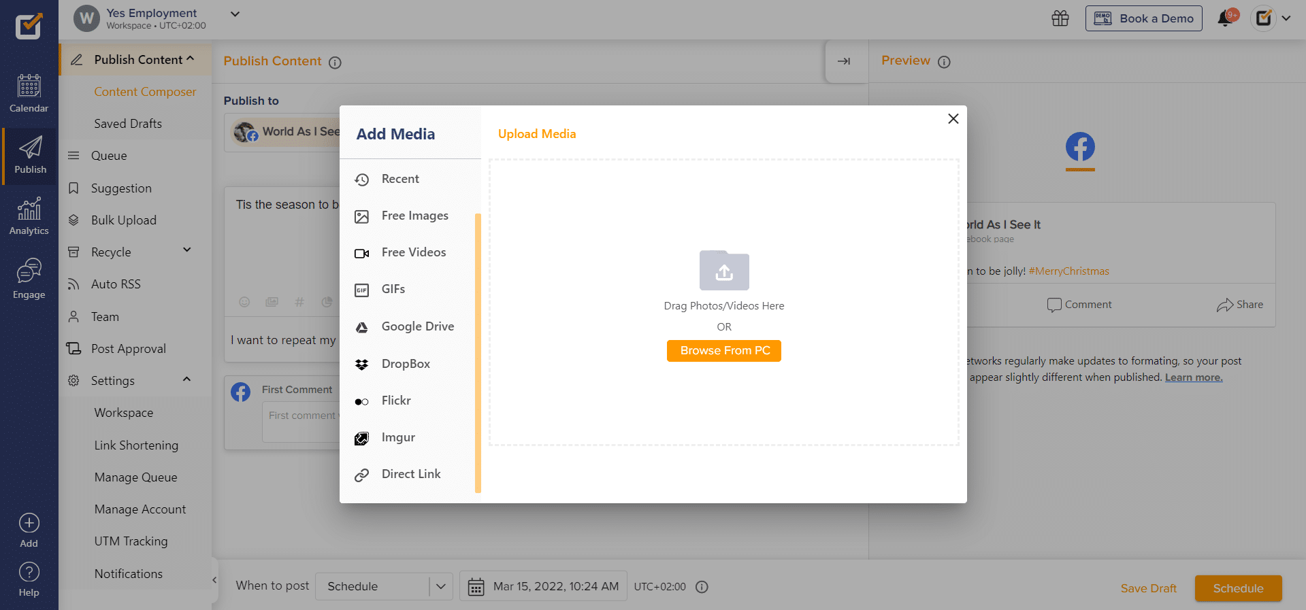Click the scheduled date field

[543, 586]
